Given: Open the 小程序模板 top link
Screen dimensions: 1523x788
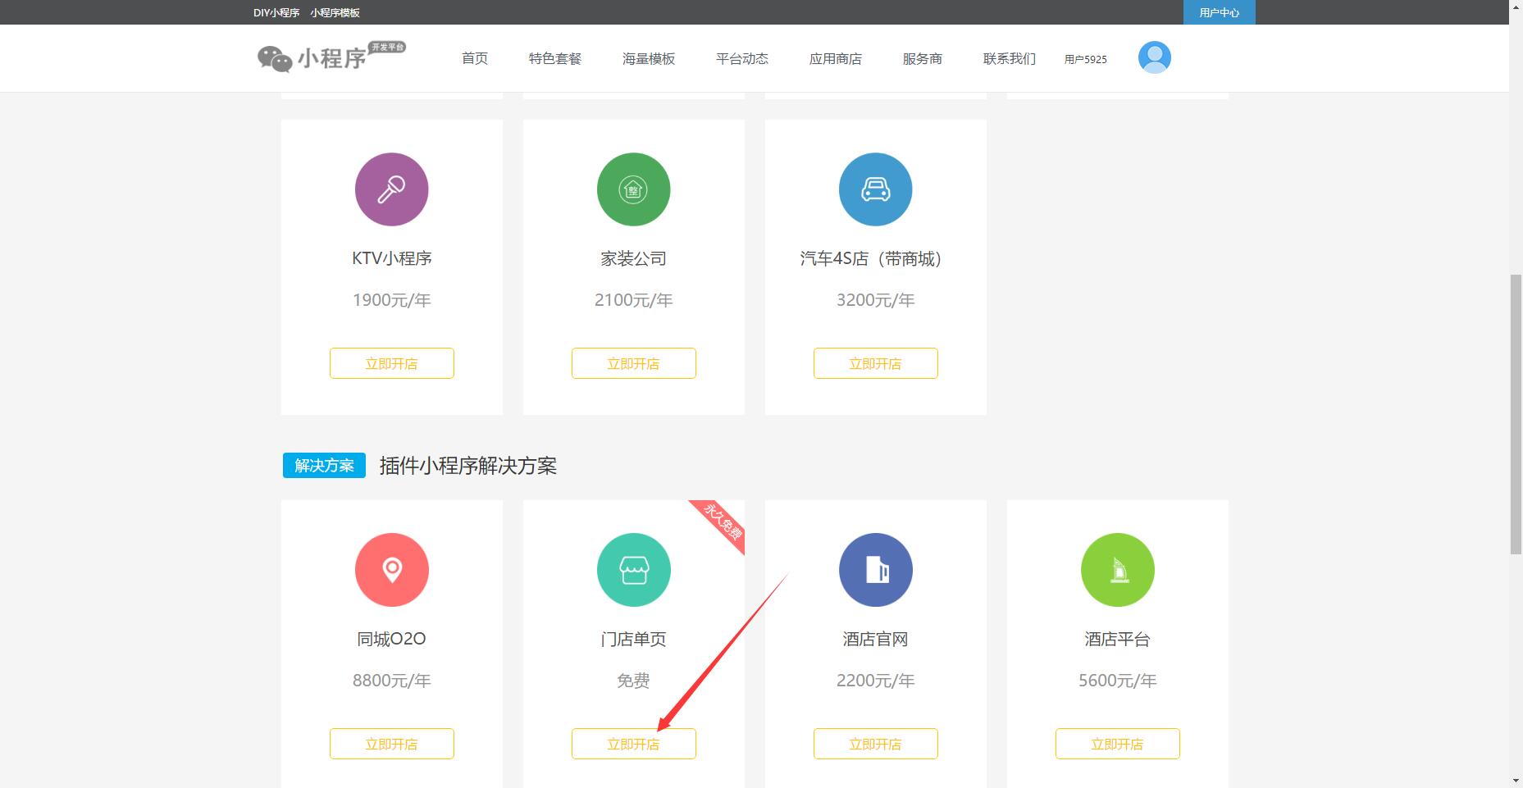Looking at the screenshot, I should [x=335, y=12].
